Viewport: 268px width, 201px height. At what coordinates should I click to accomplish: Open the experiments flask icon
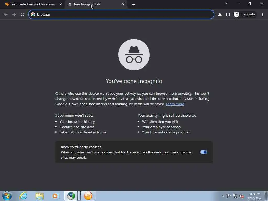tap(220, 15)
